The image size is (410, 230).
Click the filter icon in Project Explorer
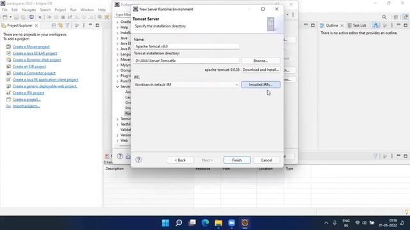[67, 26]
